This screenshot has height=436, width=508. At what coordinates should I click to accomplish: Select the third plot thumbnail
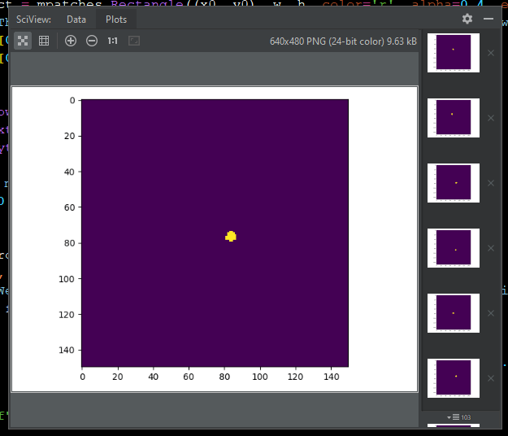454,183
